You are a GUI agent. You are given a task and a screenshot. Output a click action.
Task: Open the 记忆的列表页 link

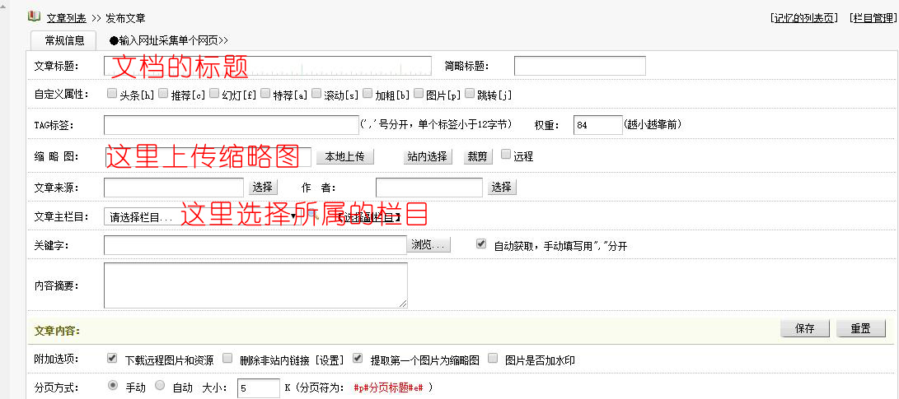click(803, 18)
